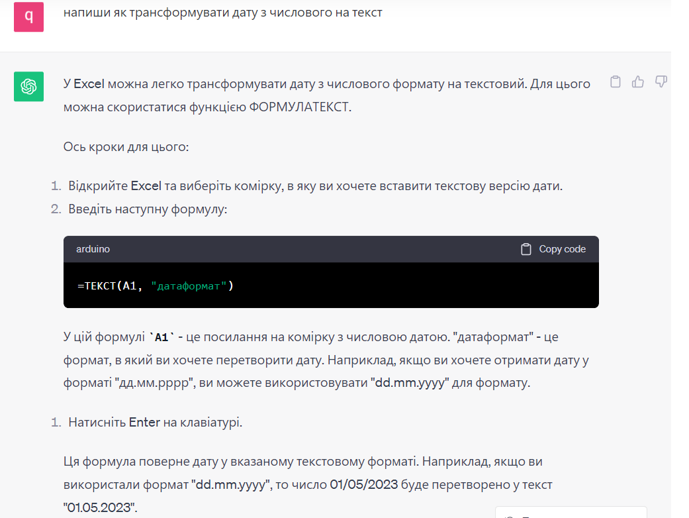Click the quoted format "дд.мм.рррр"

pos(154,384)
